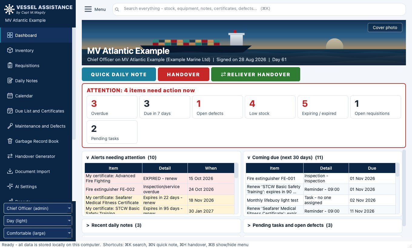Viewport: 412px width, 248px height.
Task: Click the ship wheel Vessel Assistance logo
Action: coord(9,9)
